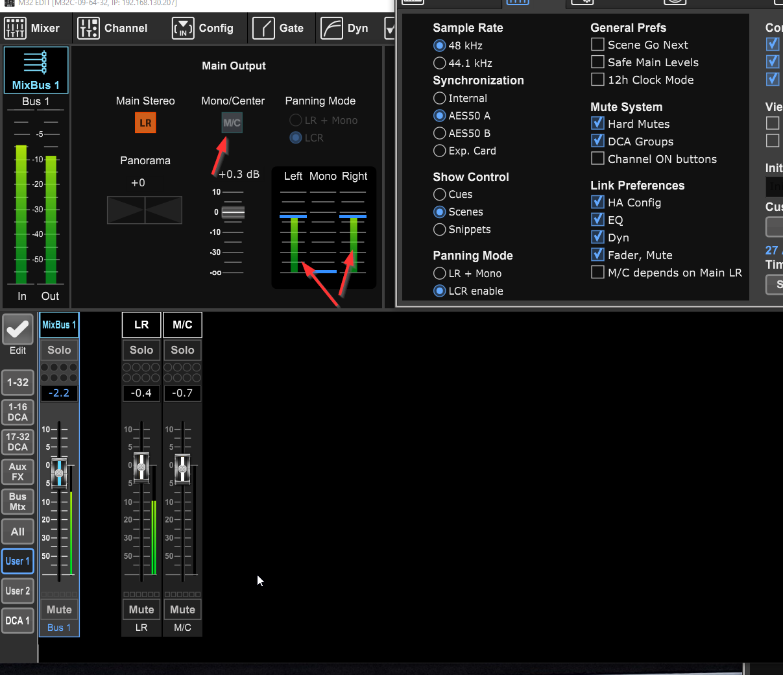The height and width of the screenshot is (675, 783).
Task: Select the DCA 1 layer
Action: (18, 621)
